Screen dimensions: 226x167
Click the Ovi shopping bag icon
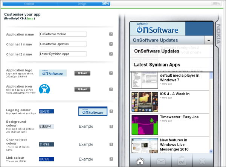pos(182,161)
